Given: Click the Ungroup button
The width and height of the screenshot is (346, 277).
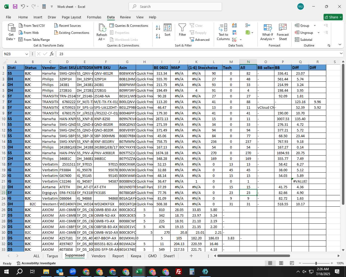Looking at the screenshot, I should (x=304, y=32).
